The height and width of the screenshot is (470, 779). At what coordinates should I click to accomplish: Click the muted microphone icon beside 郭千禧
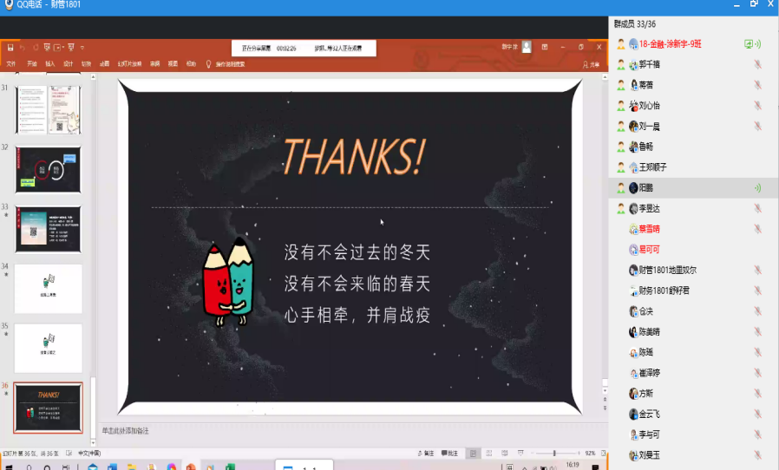(x=757, y=64)
